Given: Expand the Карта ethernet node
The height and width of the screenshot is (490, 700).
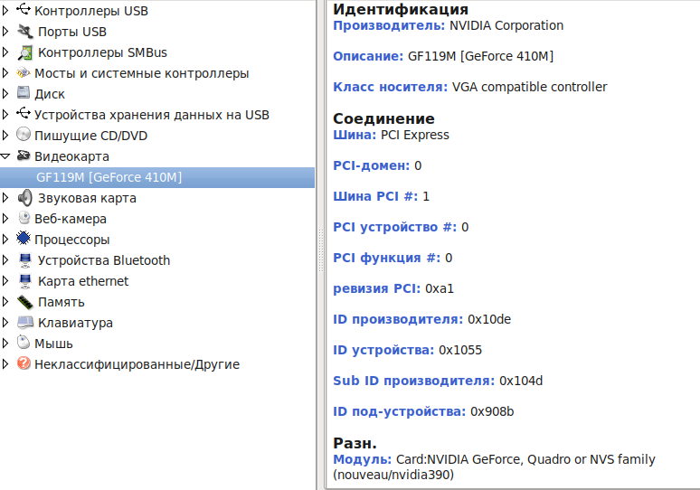Looking at the screenshot, I should 5,281.
